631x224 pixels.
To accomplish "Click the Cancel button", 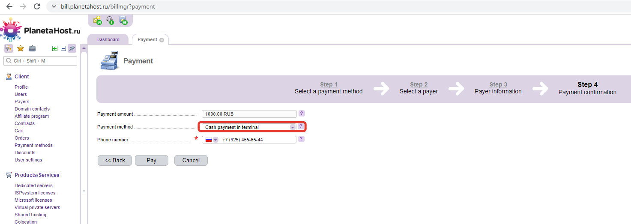I will click(191, 160).
